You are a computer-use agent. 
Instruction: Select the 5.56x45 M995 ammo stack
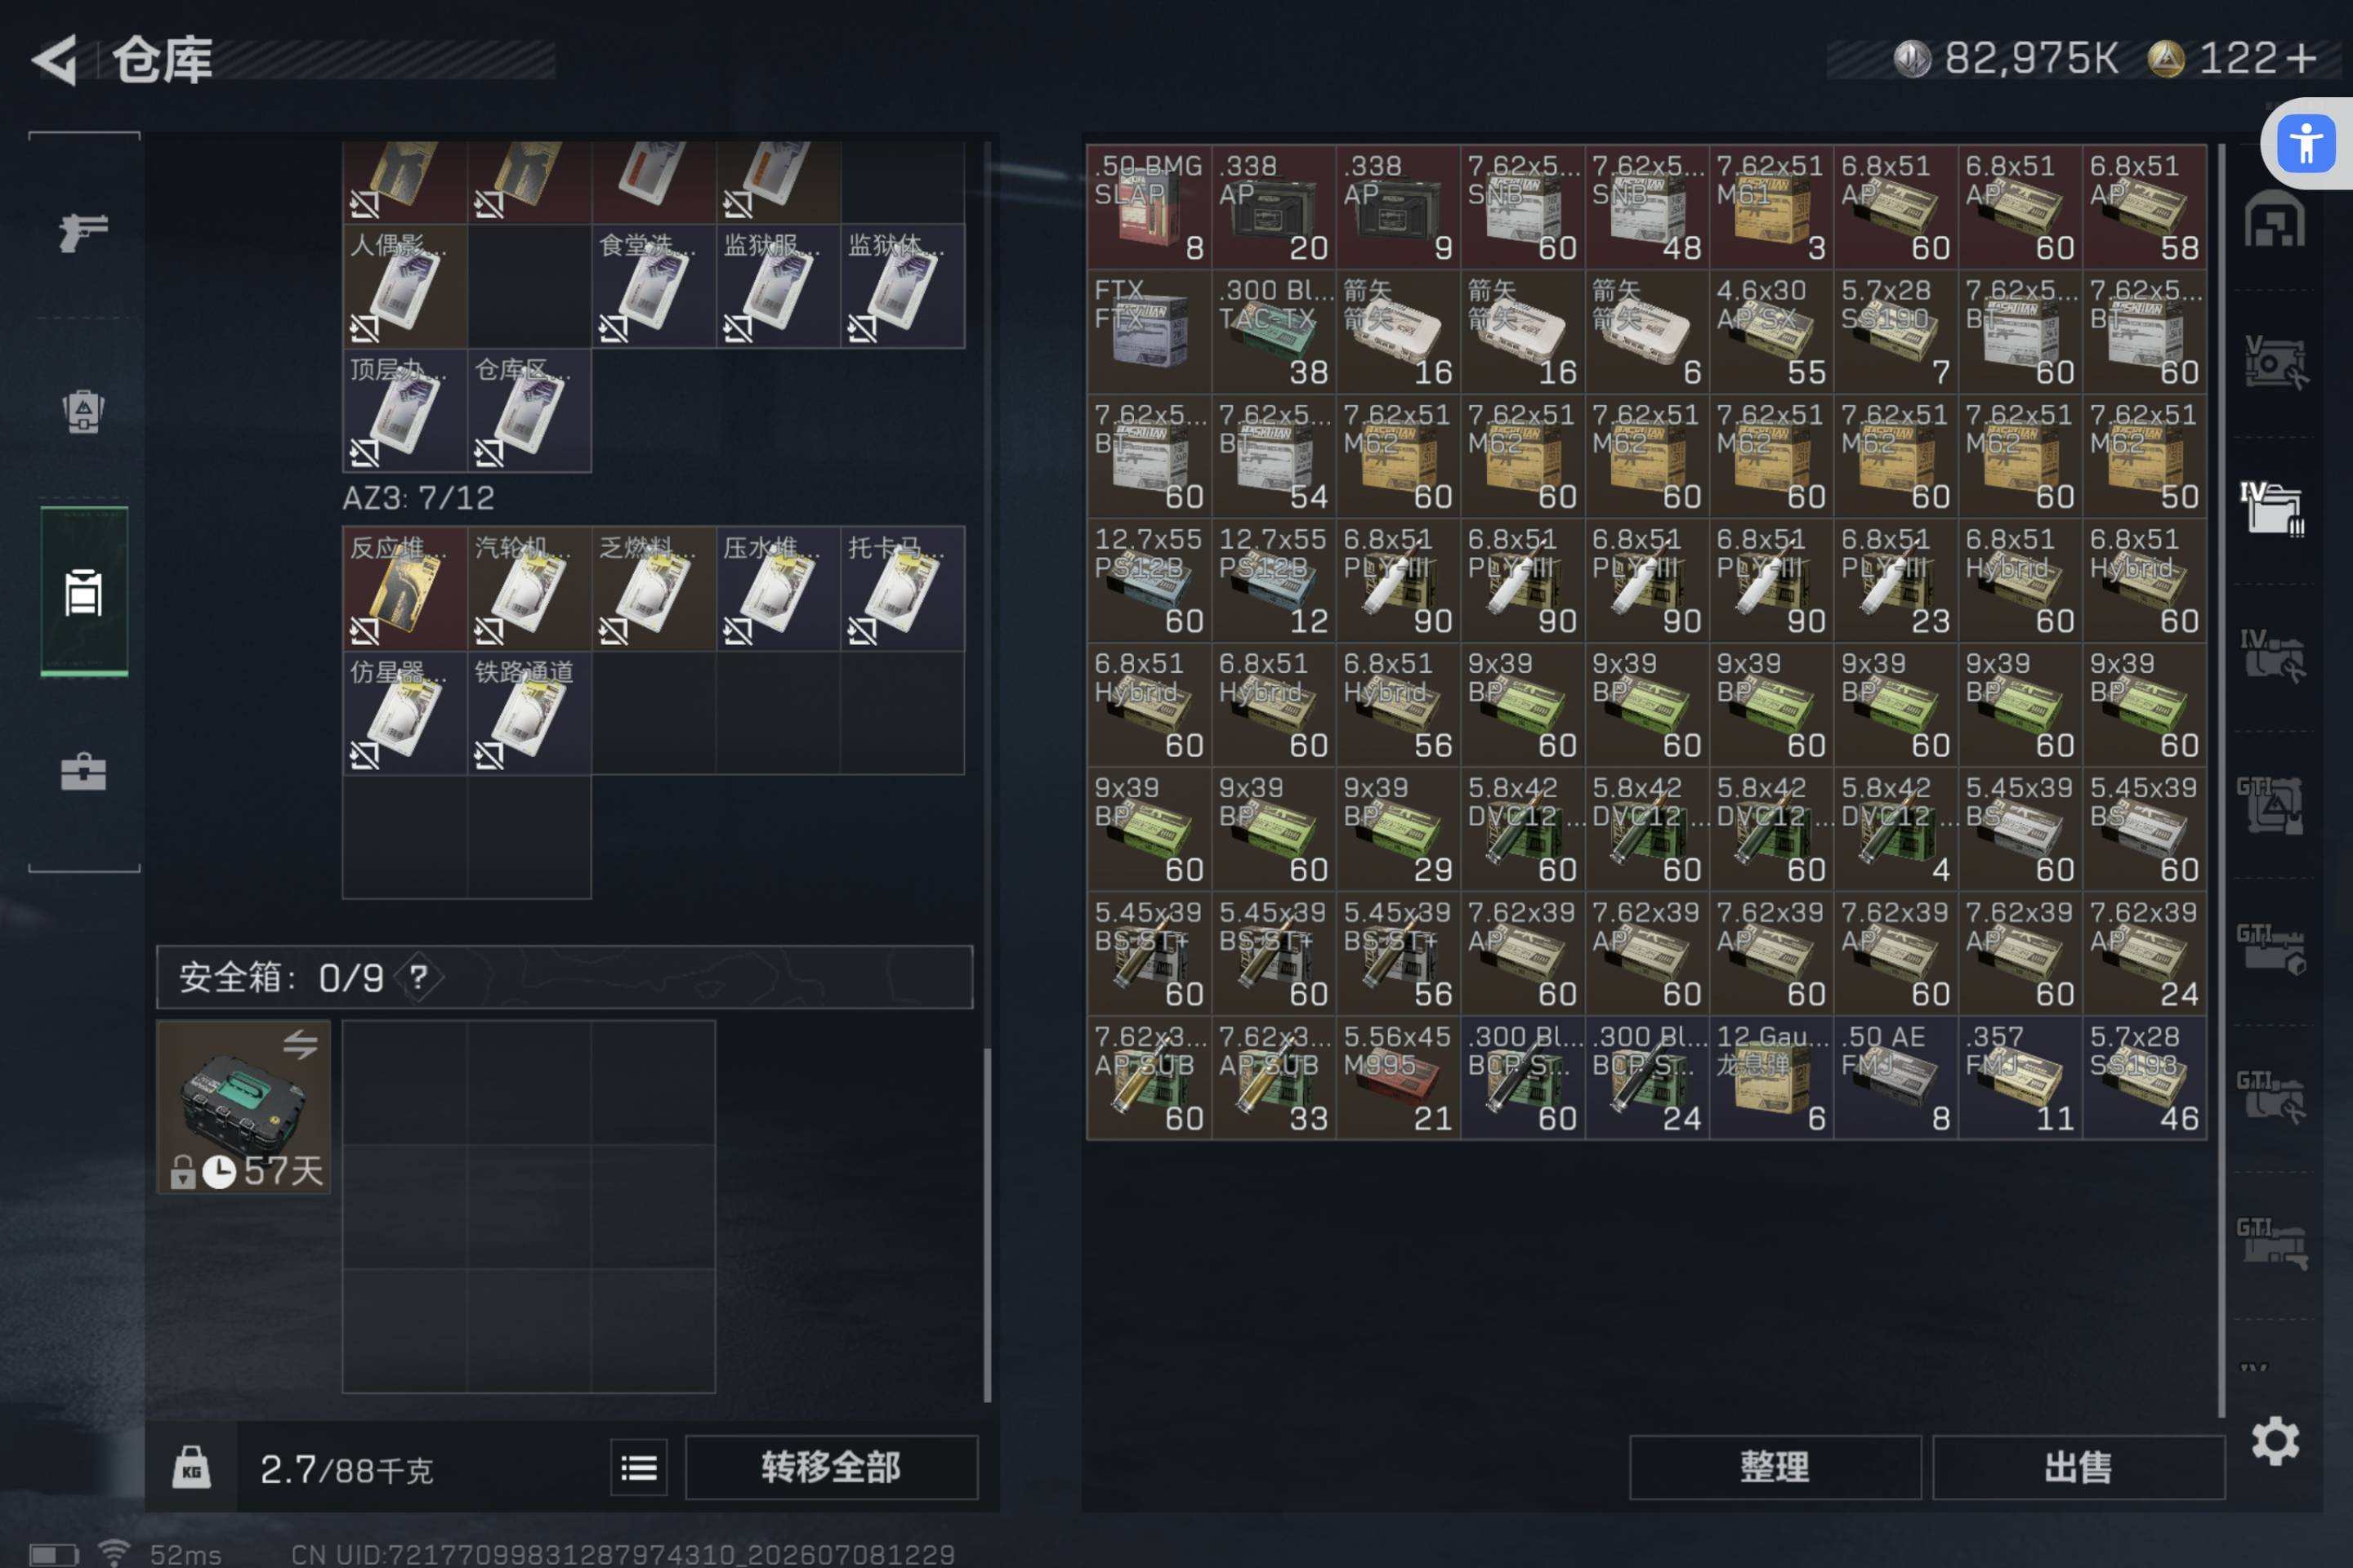tap(1398, 1077)
